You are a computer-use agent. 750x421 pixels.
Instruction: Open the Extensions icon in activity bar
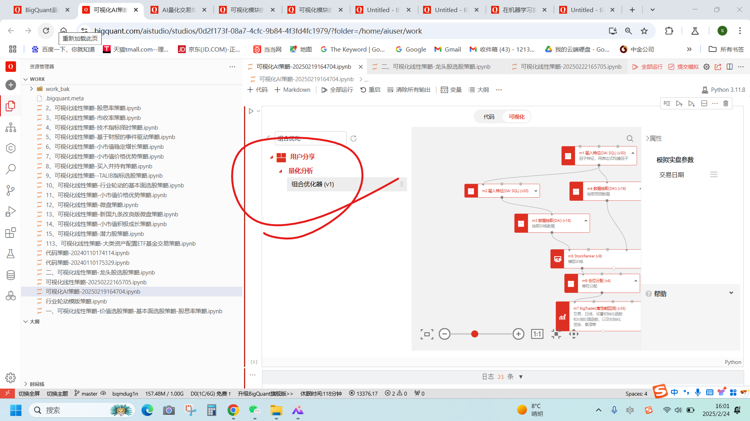pos(11,233)
